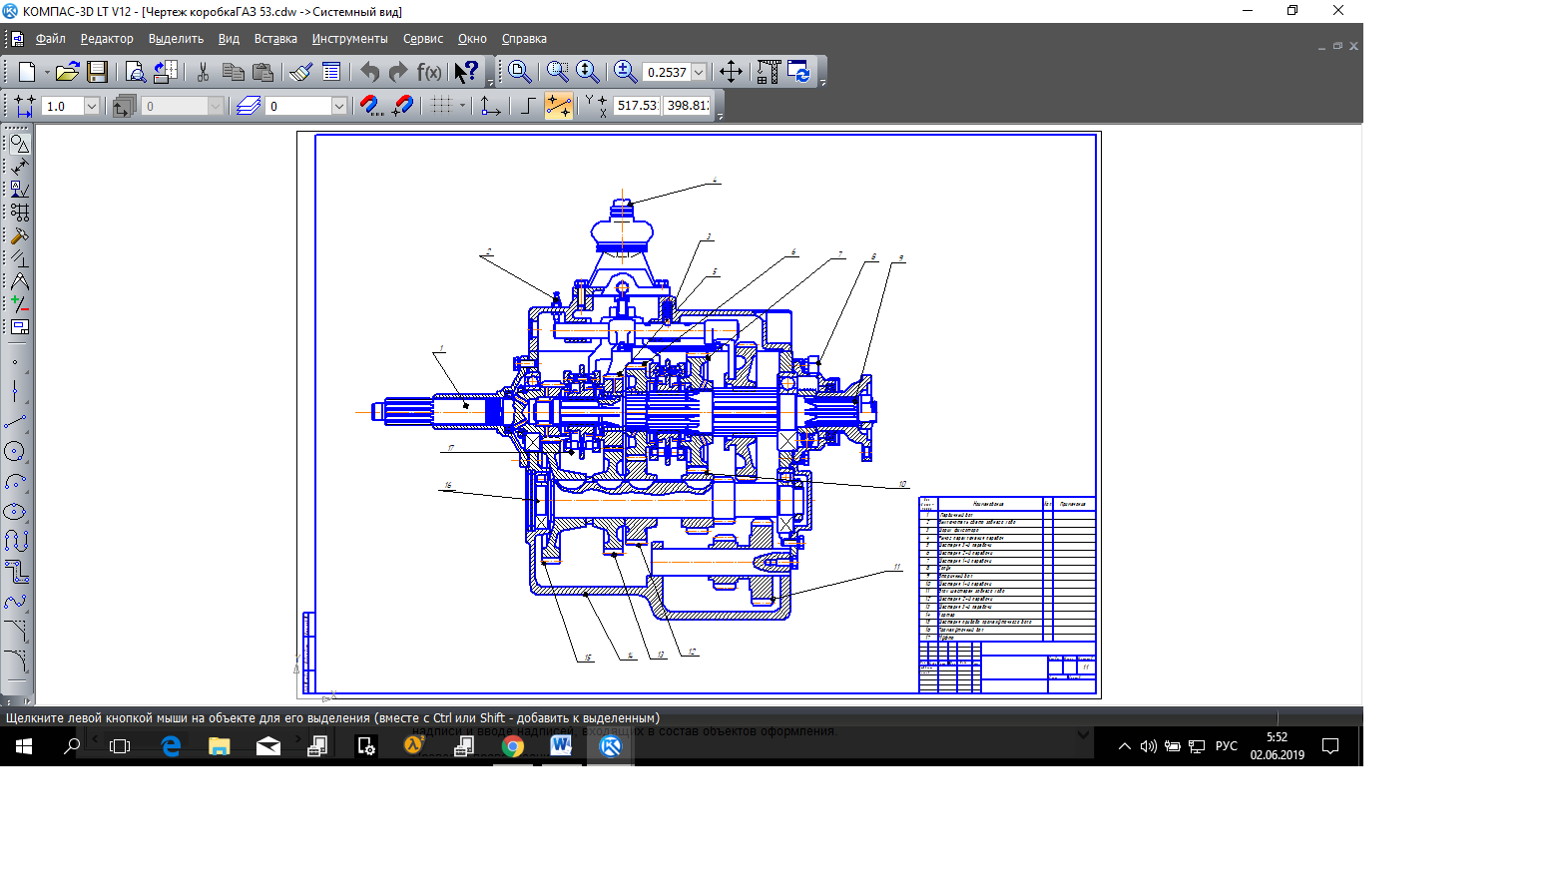Open snap settings with magnet icon
This screenshot has width=1545, height=886.
coord(371,106)
